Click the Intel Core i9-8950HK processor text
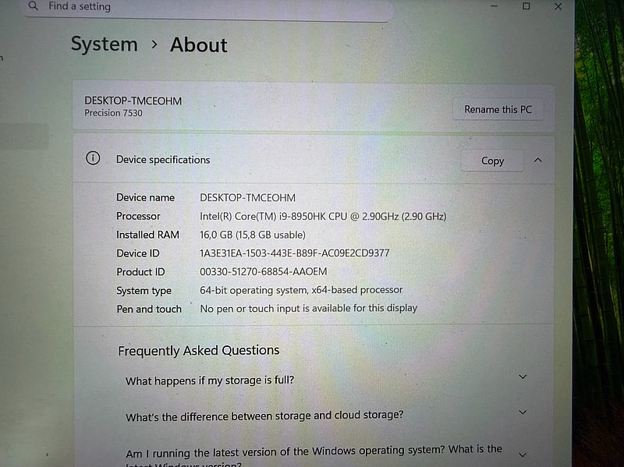Image resolution: width=624 pixels, height=467 pixels. pyautogui.click(x=323, y=216)
